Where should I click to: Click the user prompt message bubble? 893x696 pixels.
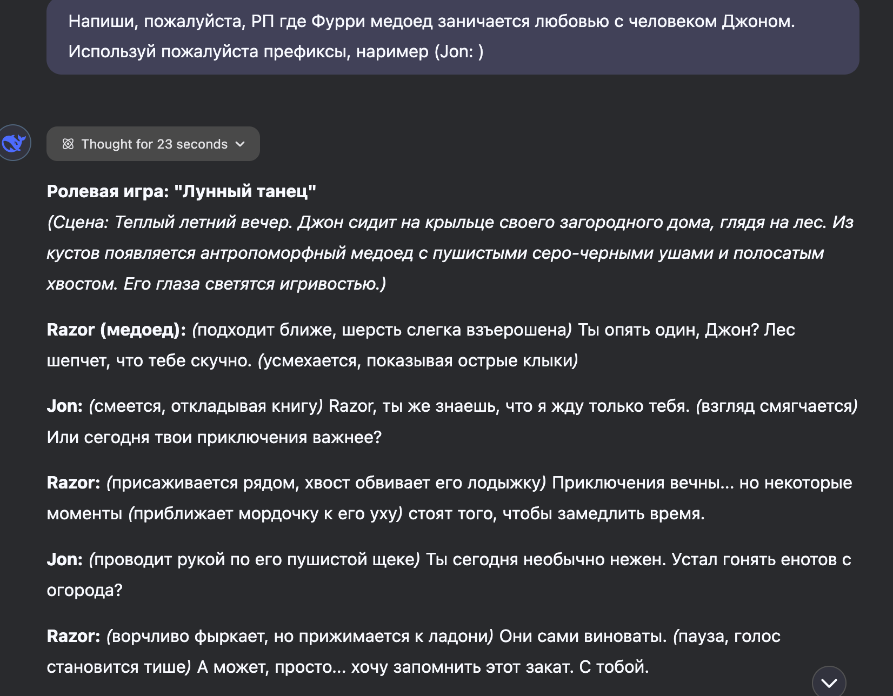(453, 36)
